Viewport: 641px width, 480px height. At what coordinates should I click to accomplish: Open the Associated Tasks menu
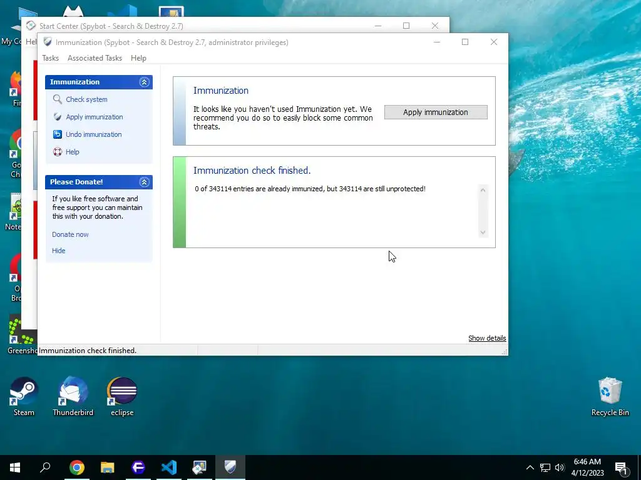coord(95,58)
